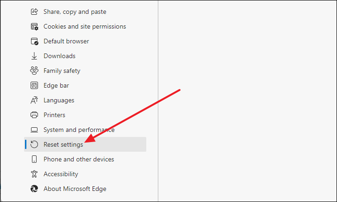Image resolution: width=337 pixels, height=202 pixels.
Task: Open About Microsoft Edge page
Action: (75, 189)
